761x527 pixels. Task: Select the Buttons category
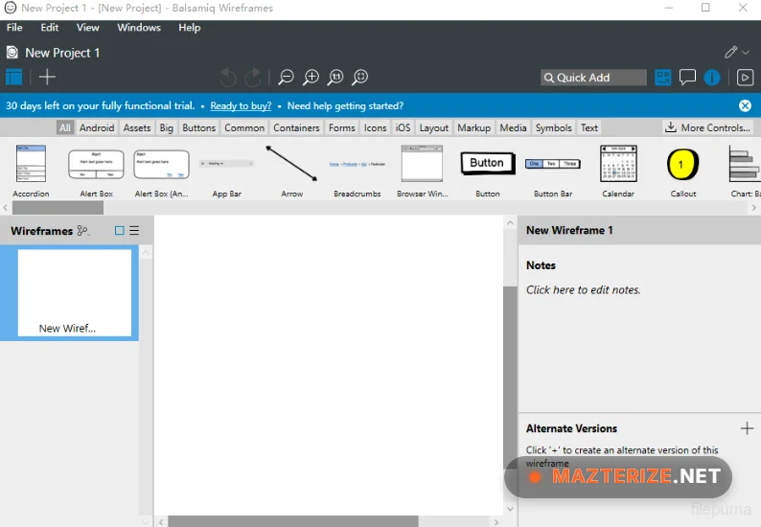point(199,127)
